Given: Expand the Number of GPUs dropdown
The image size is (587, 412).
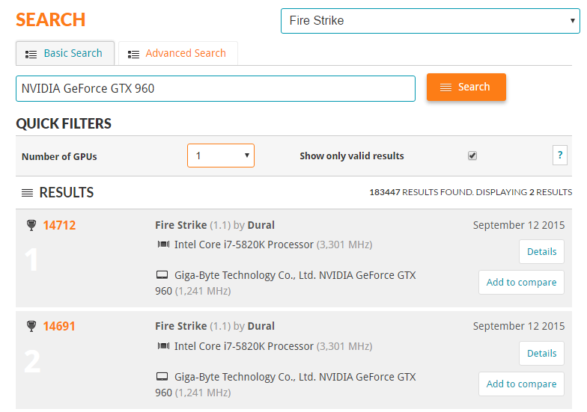Looking at the screenshot, I should pos(221,156).
